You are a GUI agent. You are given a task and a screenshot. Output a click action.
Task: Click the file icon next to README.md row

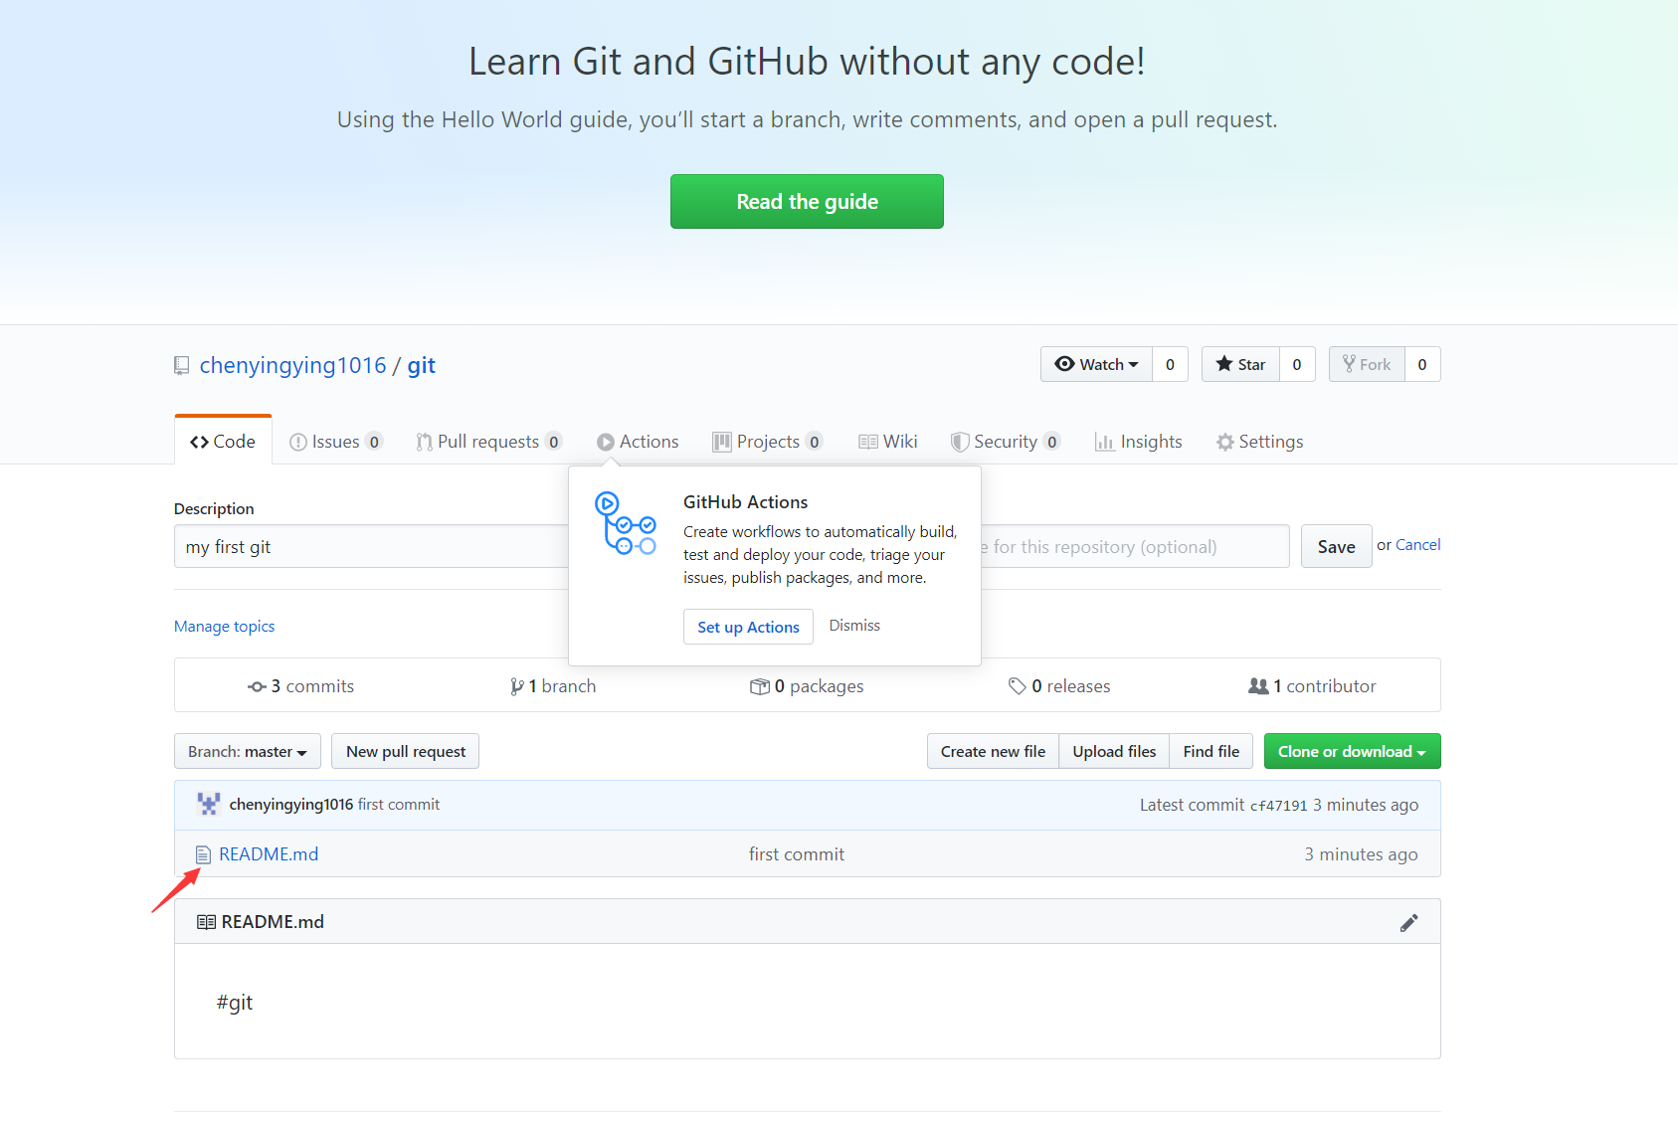(x=203, y=854)
